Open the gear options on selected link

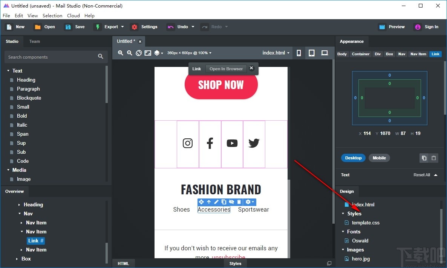coord(250,202)
